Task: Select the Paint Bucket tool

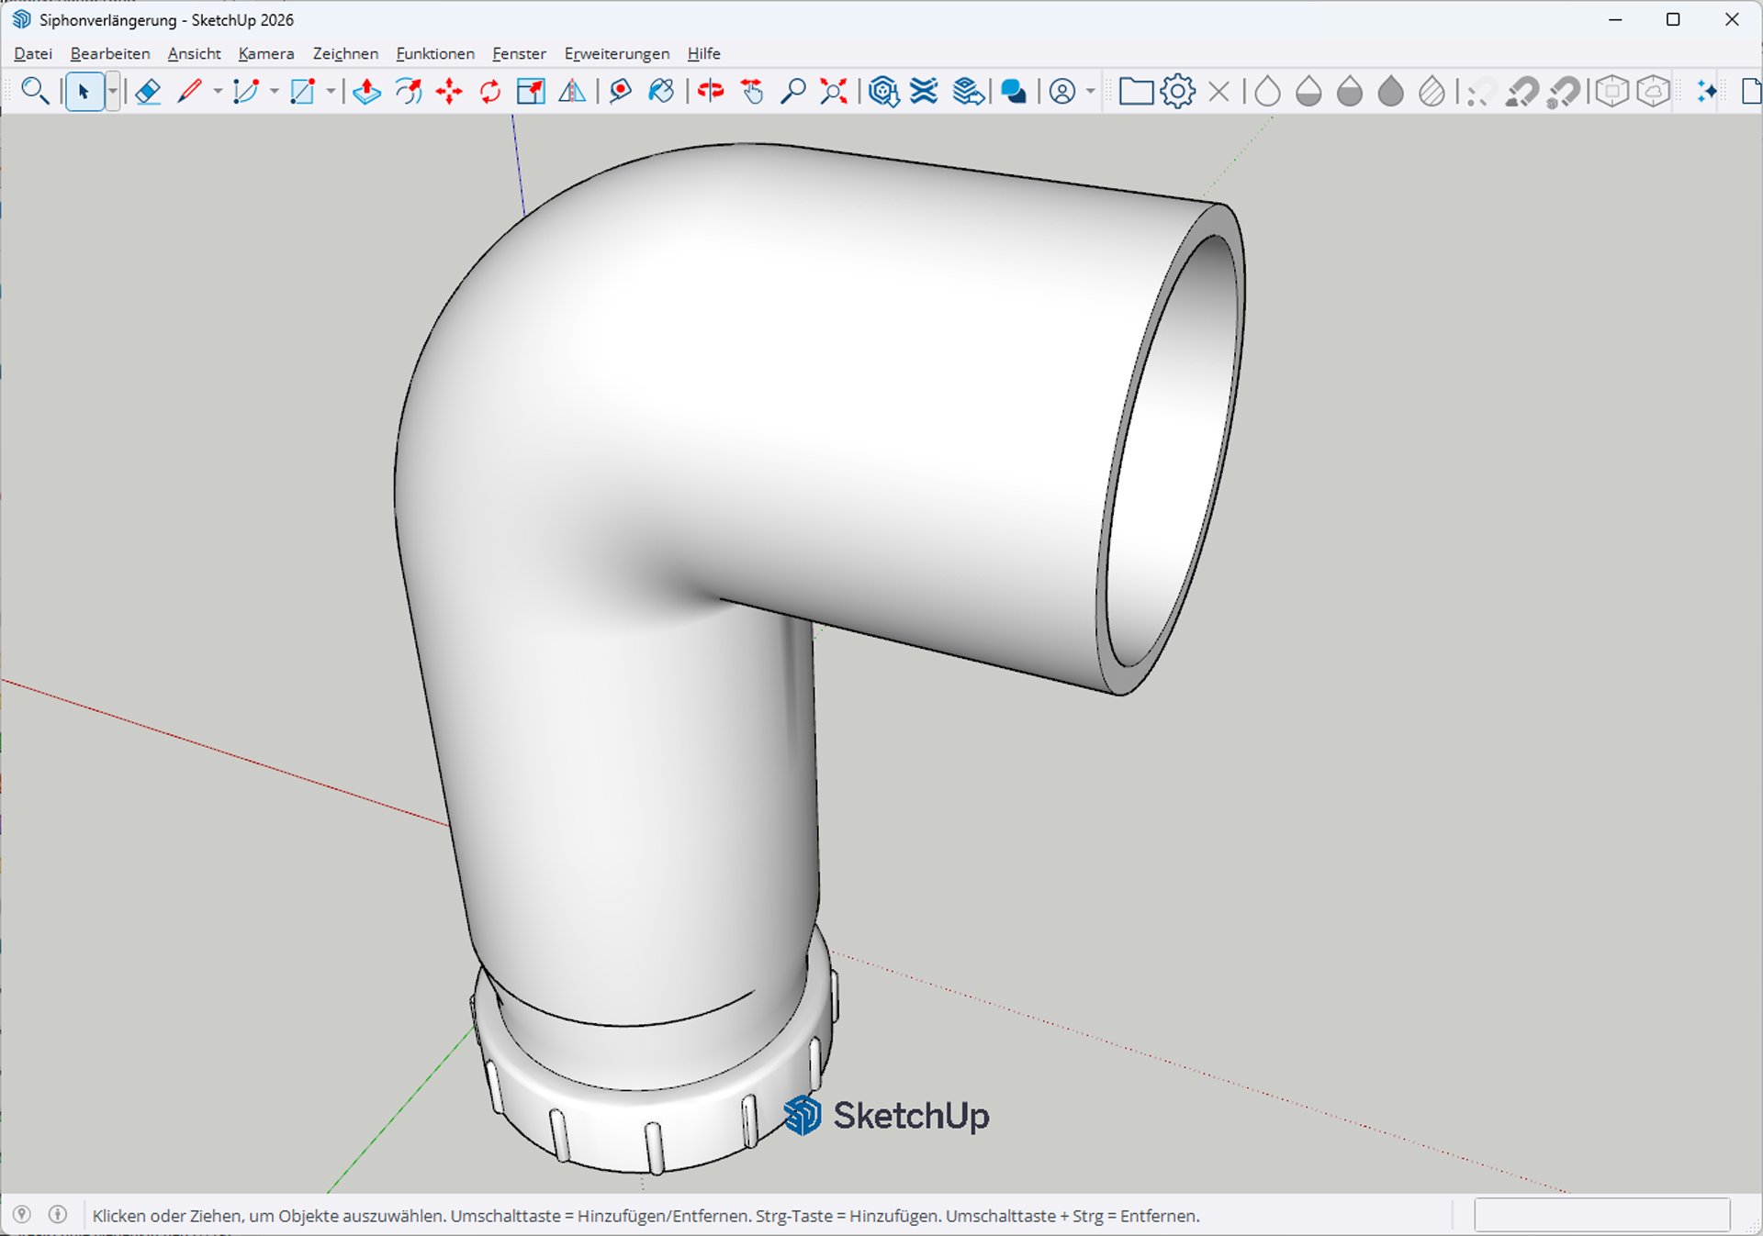Action: coord(661,92)
